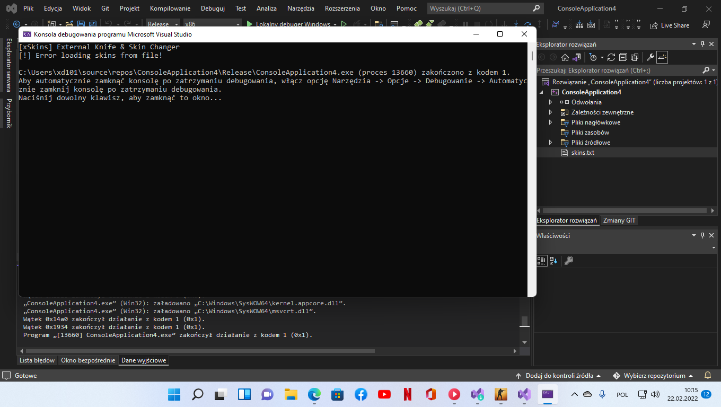Image resolution: width=721 pixels, height=407 pixels.
Task: Open pending changes filter clock icon
Action: 593,57
